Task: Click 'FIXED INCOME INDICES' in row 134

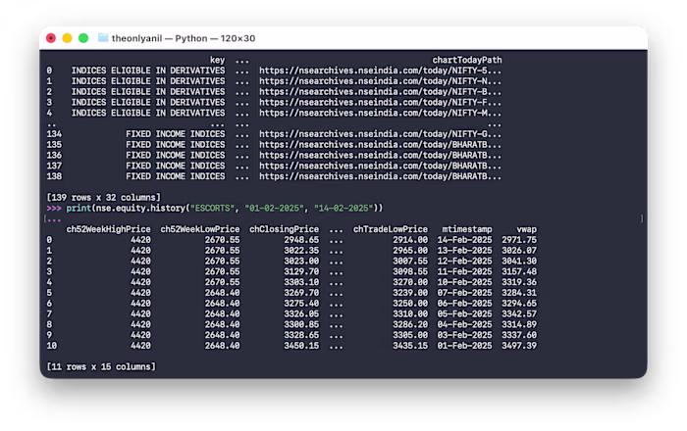Action: [176, 134]
